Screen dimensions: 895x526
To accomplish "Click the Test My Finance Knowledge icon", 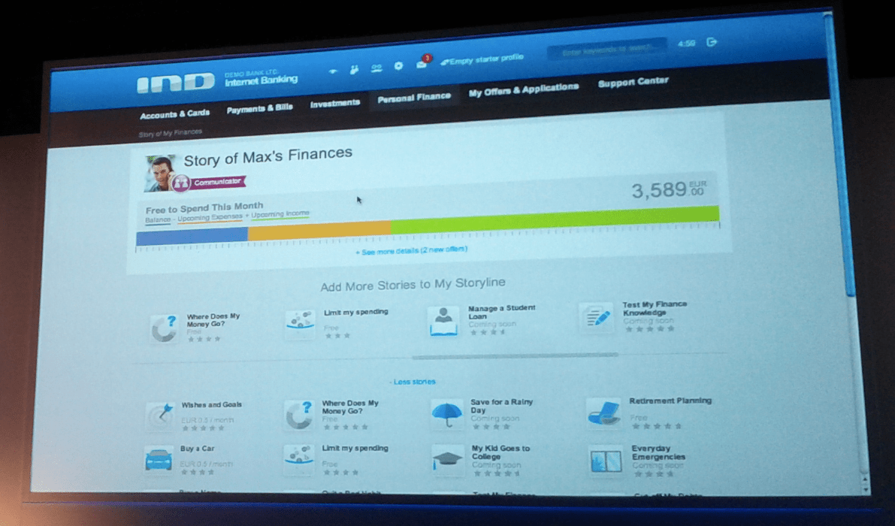I will (597, 317).
